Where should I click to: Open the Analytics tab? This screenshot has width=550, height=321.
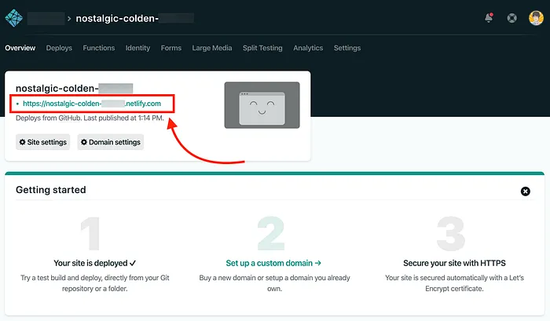pos(308,48)
